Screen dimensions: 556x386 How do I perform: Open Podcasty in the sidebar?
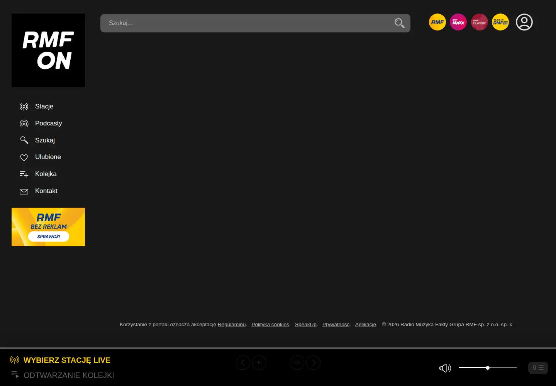41,124
